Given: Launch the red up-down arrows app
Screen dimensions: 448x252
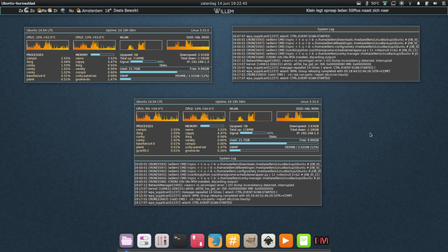Looking at the screenshot, I should click(197, 241).
